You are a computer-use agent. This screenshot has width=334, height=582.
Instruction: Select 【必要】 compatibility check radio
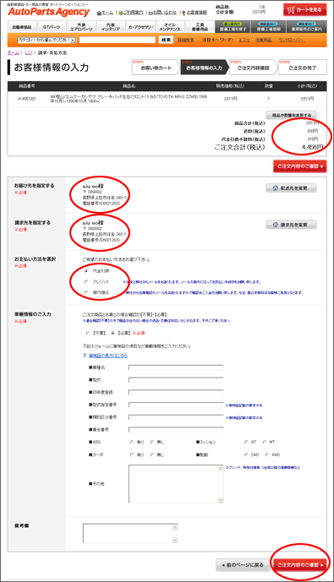tap(112, 334)
